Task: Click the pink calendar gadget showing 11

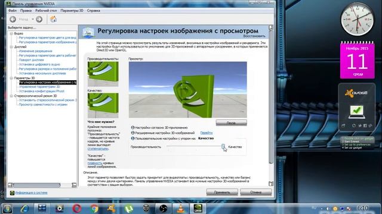Action: (358, 60)
